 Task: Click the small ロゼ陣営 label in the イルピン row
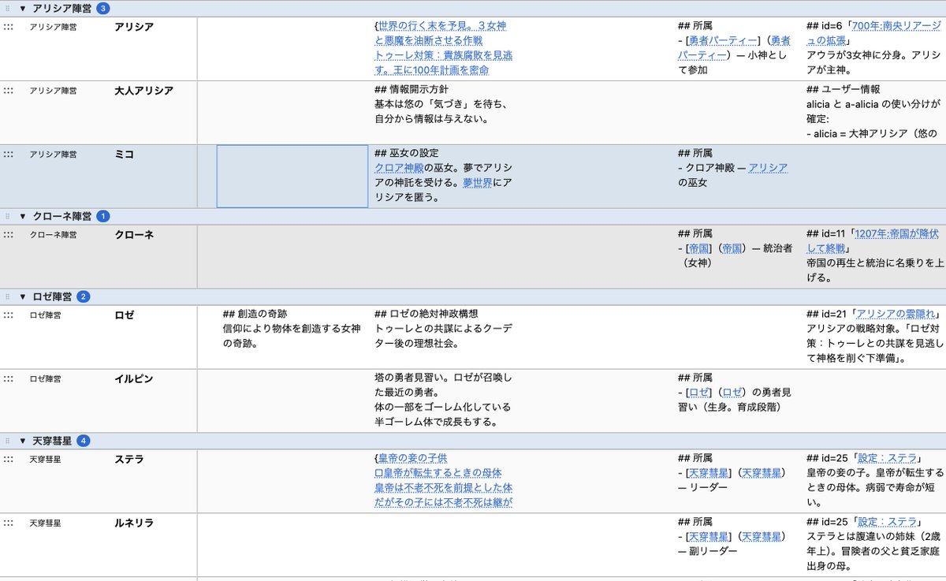coord(45,379)
